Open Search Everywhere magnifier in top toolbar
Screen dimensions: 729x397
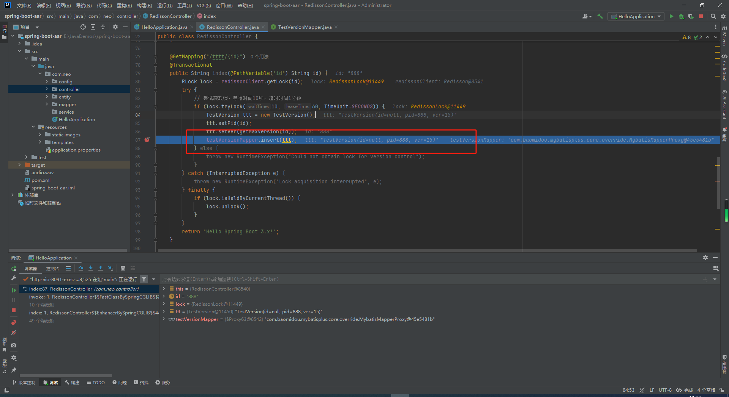(713, 16)
